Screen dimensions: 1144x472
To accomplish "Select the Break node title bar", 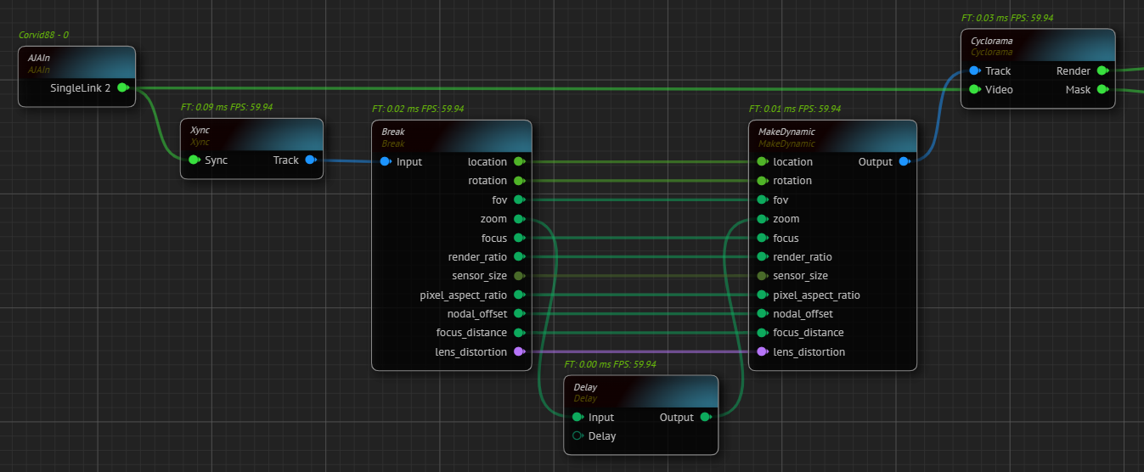I will tap(451, 136).
